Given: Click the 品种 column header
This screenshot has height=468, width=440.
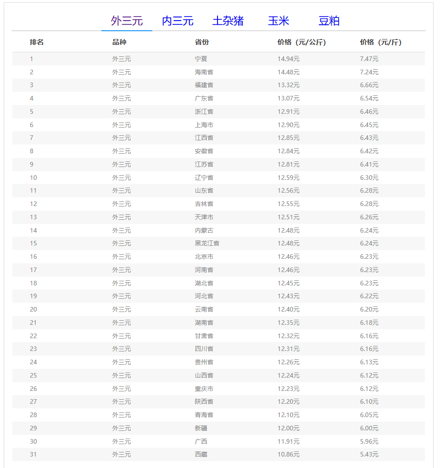Looking at the screenshot, I should 119,42.
